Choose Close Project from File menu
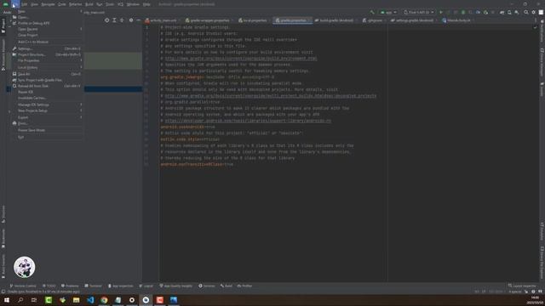The width and height of the screenshot is (545, 306). pyautogui.click(x=48, y=36)
